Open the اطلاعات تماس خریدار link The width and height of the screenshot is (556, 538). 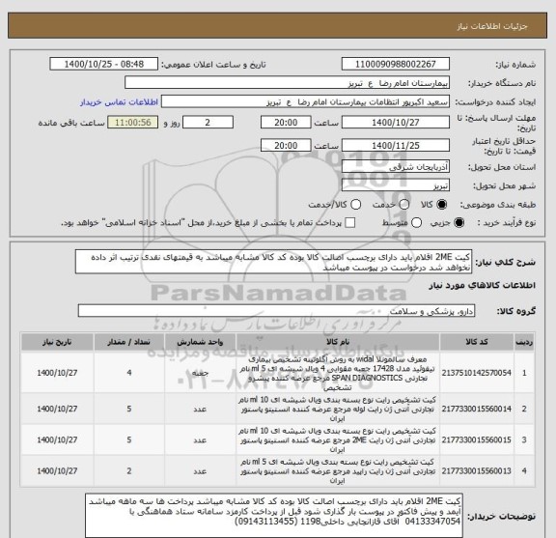click(119, 102)
